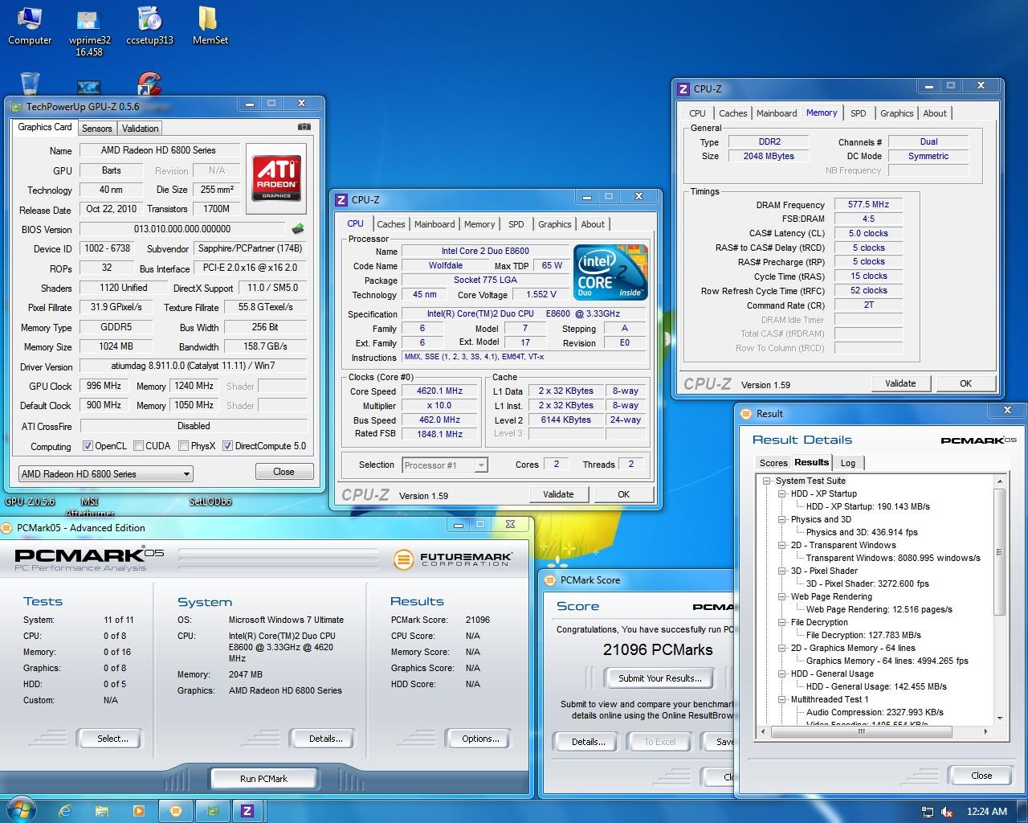Switch to PCMark05 taskbar button

[176, 811]
